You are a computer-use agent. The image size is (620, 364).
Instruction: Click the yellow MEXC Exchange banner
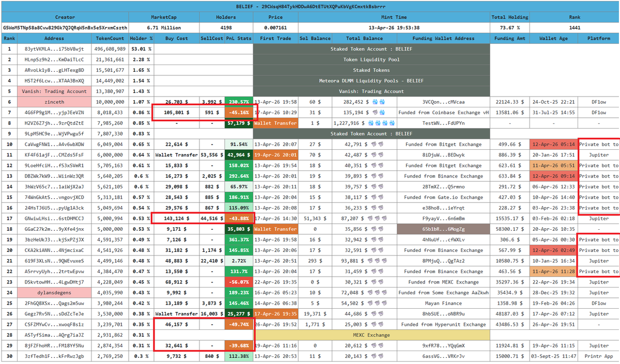371,335
